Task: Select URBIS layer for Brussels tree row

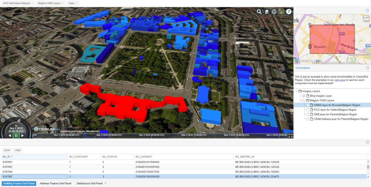Action: (x=332, y=105)
